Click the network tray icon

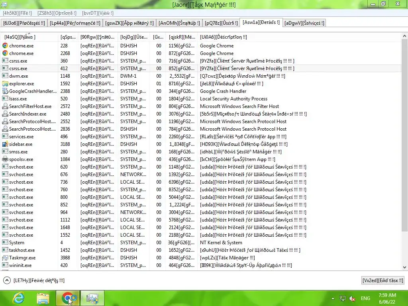point(342,298)
